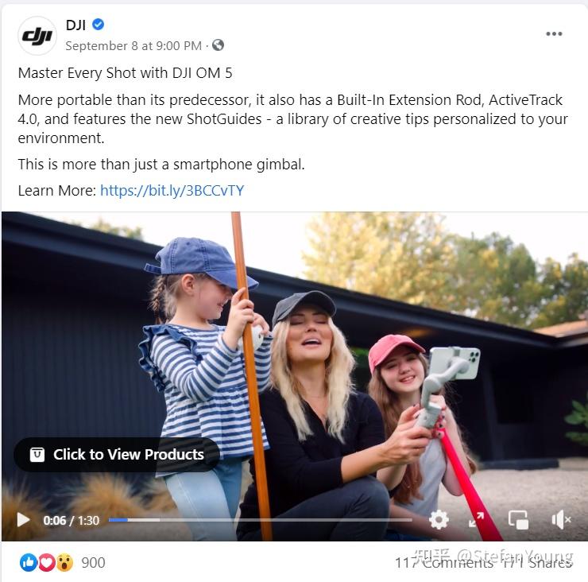
Task: View the 900 reactions count
Action: pyautogui.click(x=93, y=562)
